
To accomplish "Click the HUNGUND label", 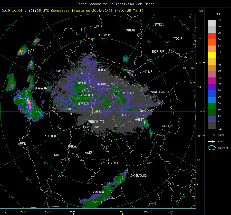I will tap(122, 77).
